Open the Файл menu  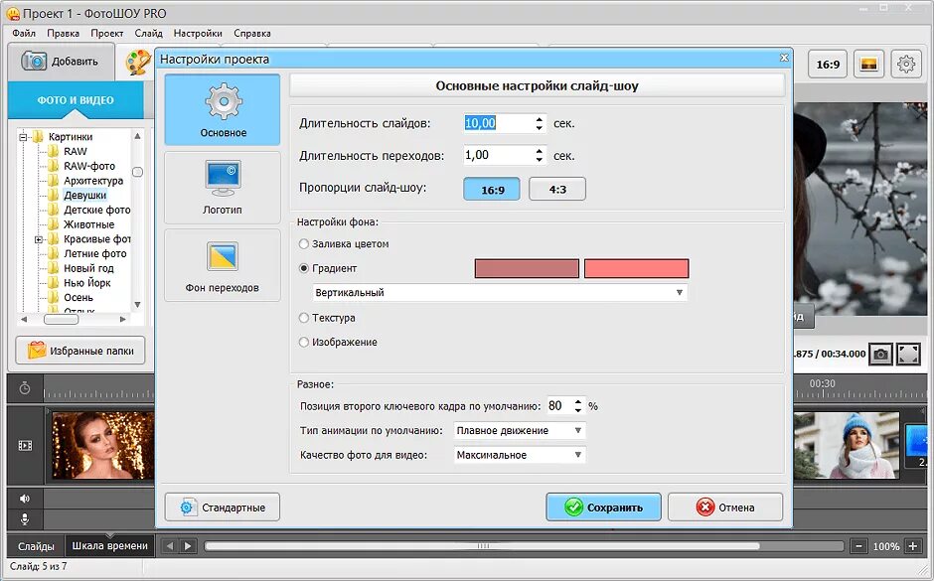click(x=24, y=34)
